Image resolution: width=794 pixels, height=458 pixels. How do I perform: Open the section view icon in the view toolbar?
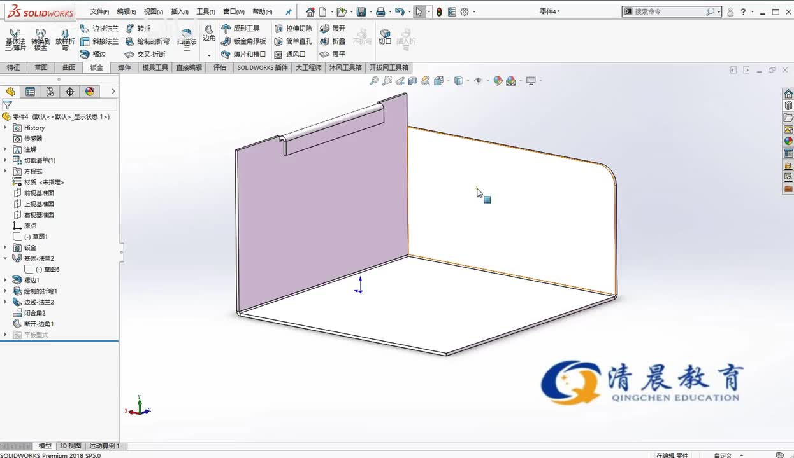(413, 81)
